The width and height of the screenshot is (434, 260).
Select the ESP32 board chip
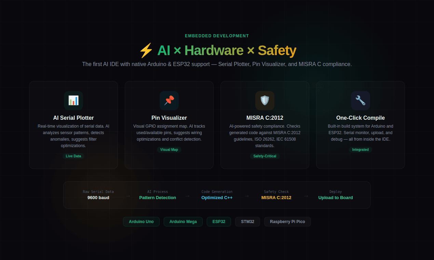219,221
